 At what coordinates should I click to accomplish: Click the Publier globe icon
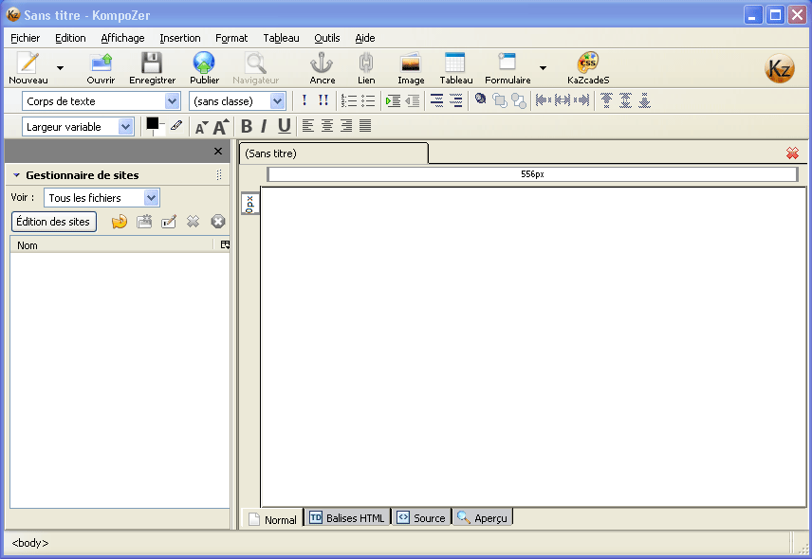204,63
